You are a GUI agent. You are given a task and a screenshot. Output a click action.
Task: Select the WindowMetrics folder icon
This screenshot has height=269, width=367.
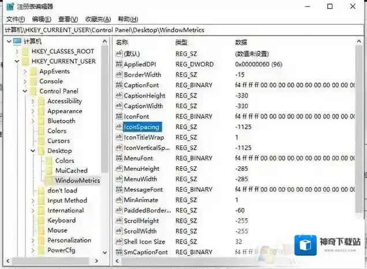(x=49, y=181)
